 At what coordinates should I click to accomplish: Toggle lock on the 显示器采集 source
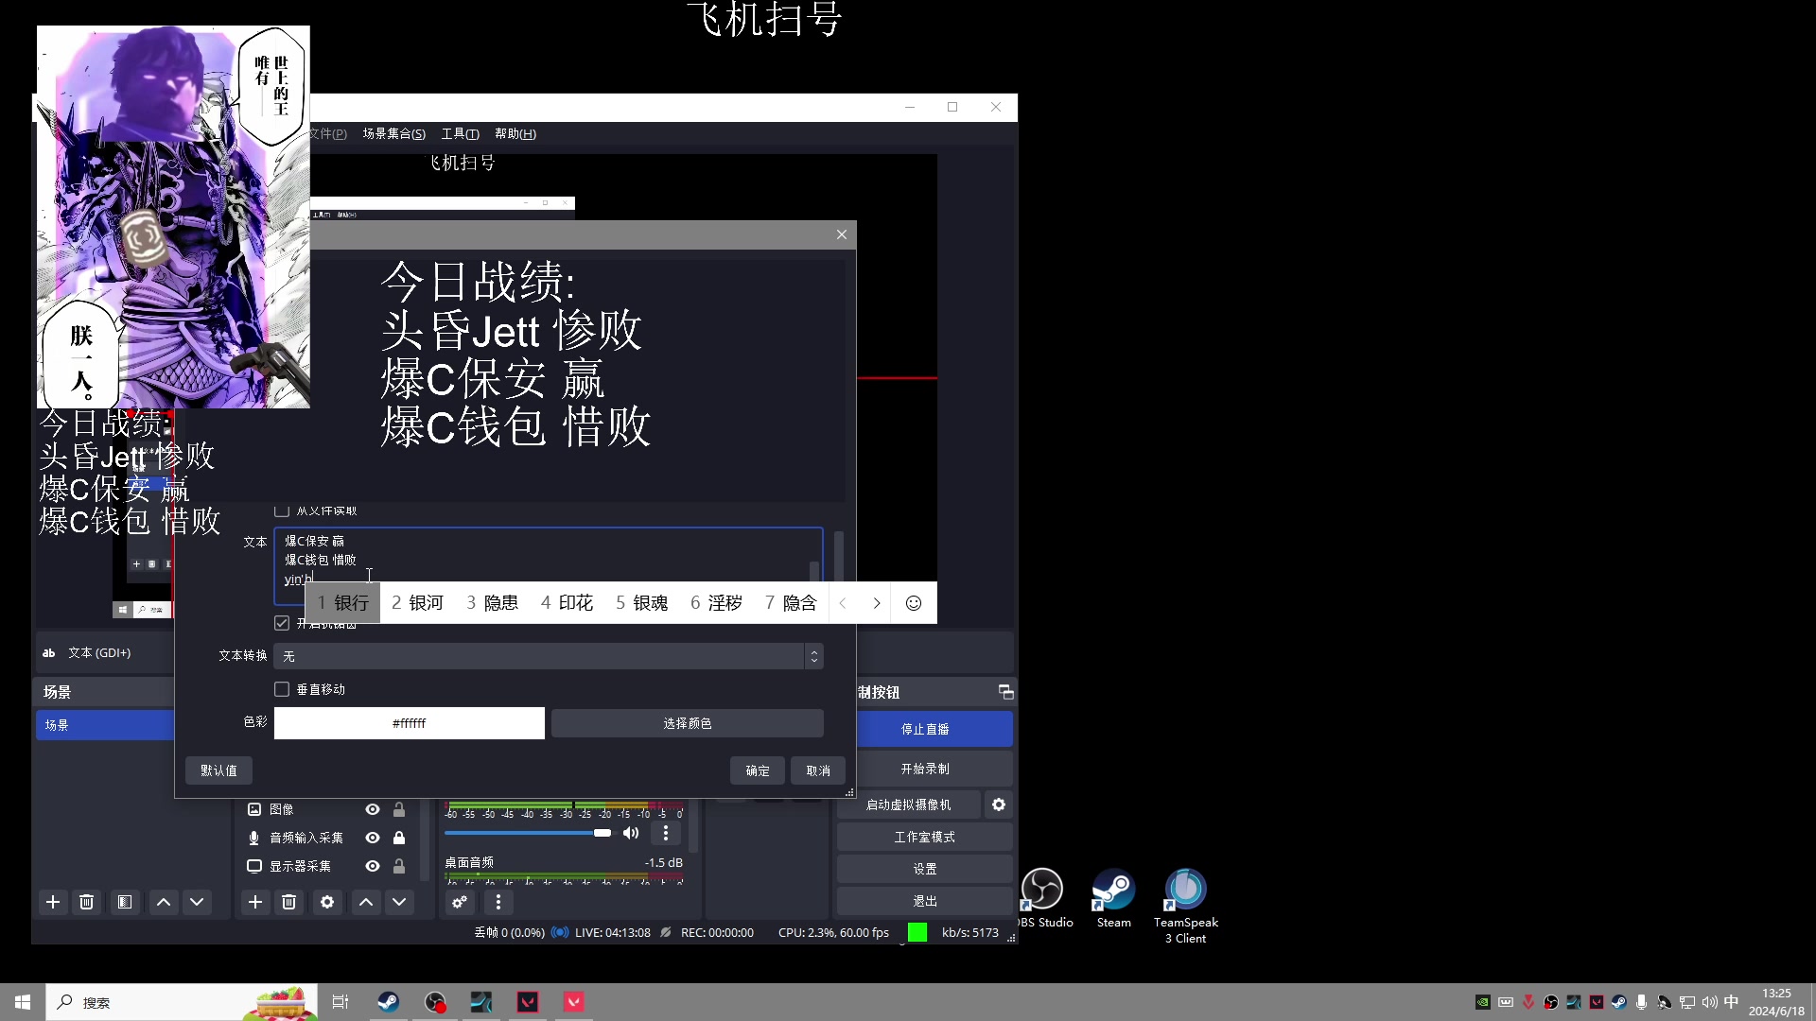pyautogui.click(x=399, y=867)
